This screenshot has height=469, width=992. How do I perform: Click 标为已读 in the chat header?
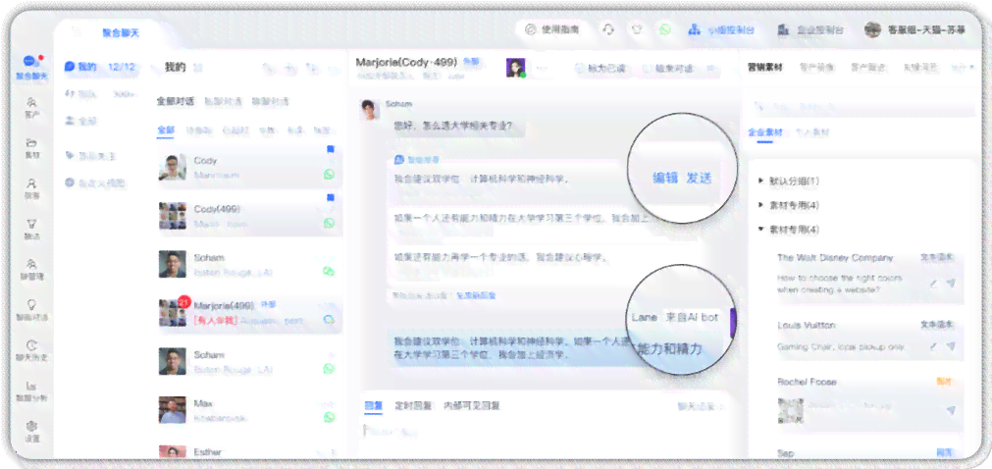pos(600,68)
